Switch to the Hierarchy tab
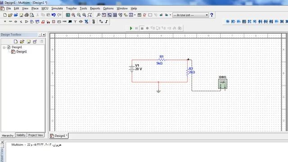The height and width of the screenshot is (162, 288). tap(8, 135)
